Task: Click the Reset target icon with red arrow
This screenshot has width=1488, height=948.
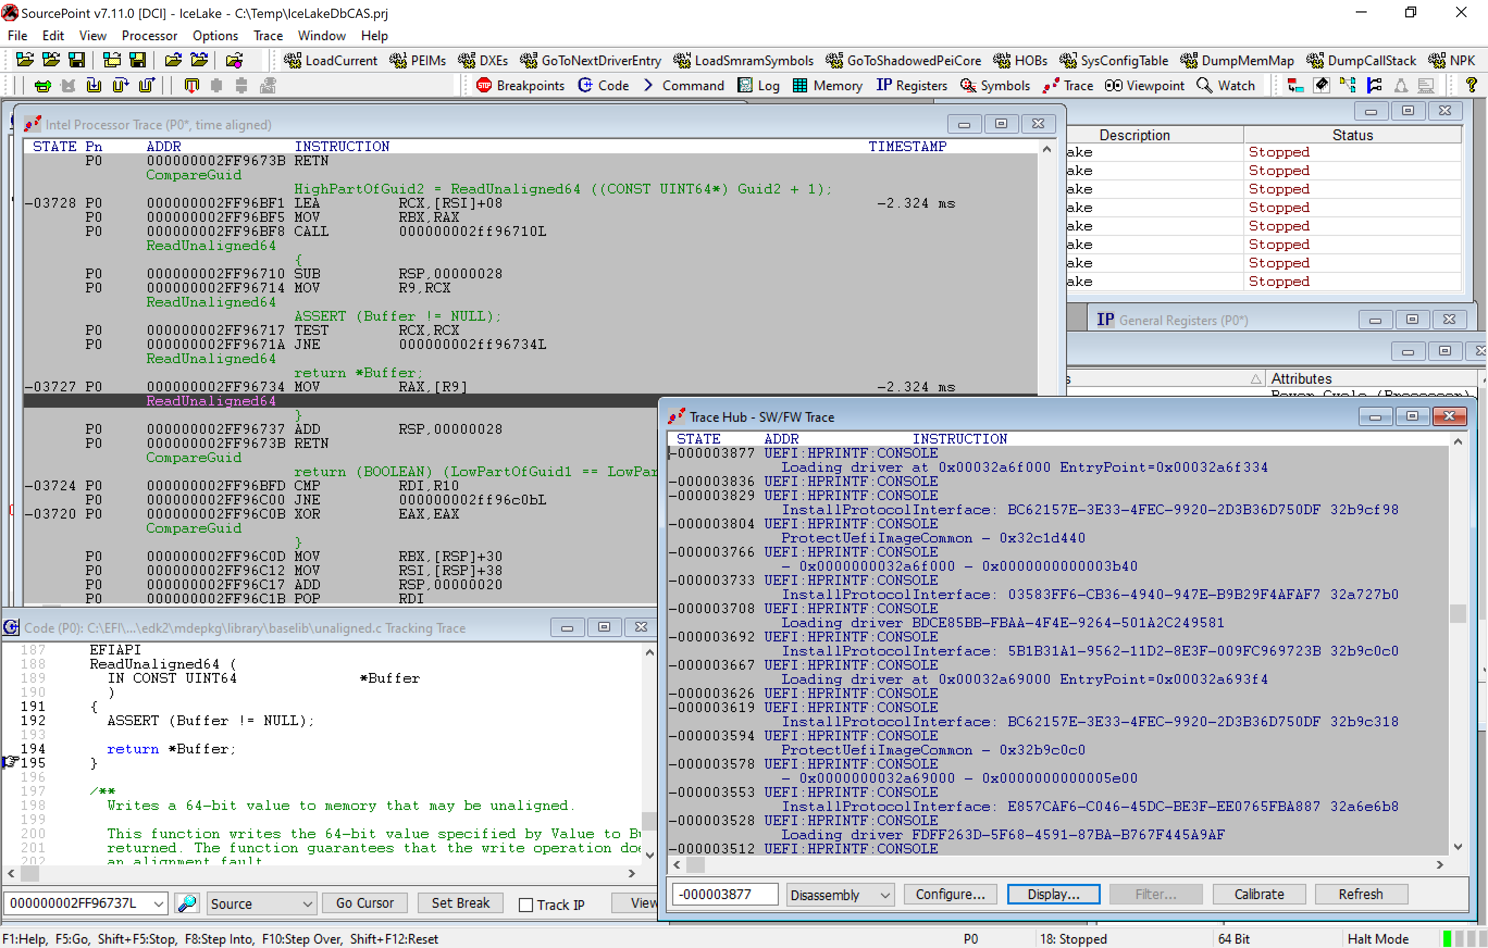Action: (x=191, y=86)
